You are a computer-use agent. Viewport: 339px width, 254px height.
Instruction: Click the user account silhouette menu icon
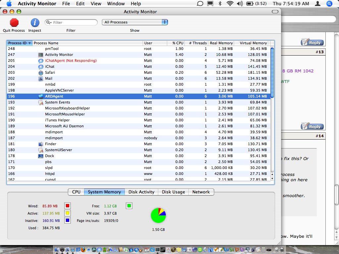point(317,3)
